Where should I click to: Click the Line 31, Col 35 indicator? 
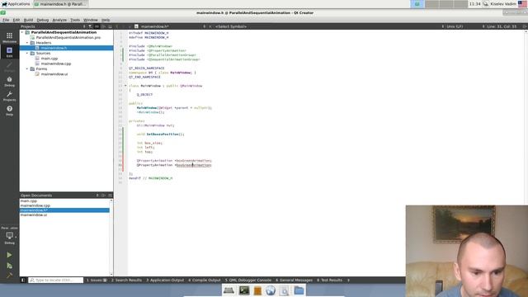[502, 26]
